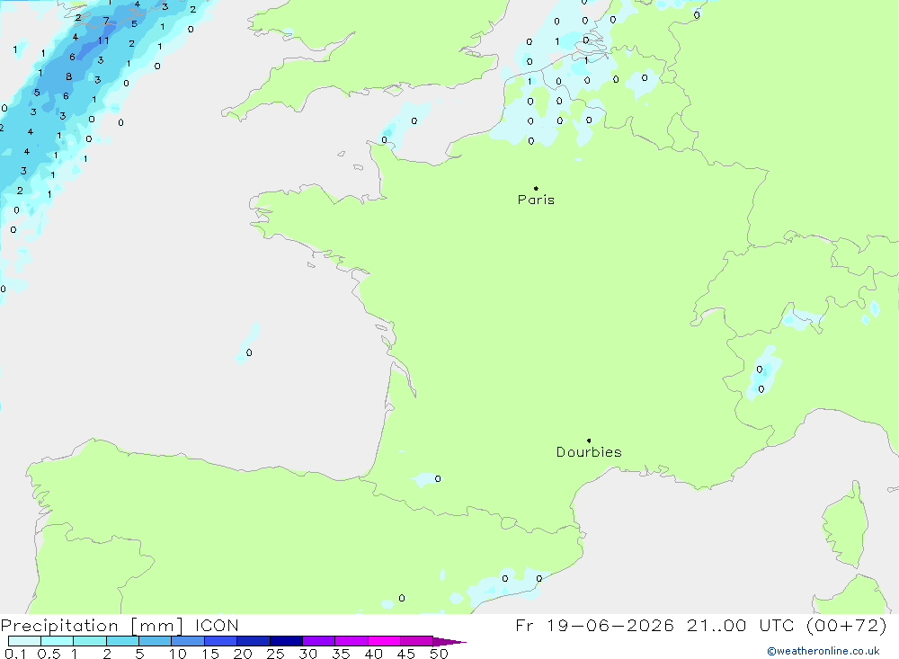899x659 pixels.
Task: Select the 0.5–1 mm legend swatch
Action: pos(58,641)
